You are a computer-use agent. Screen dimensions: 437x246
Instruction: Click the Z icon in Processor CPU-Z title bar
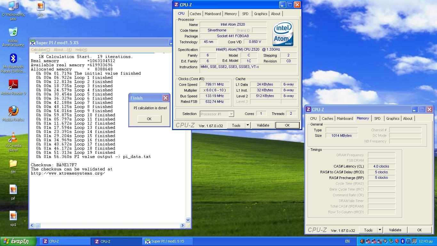coord(176,4)
